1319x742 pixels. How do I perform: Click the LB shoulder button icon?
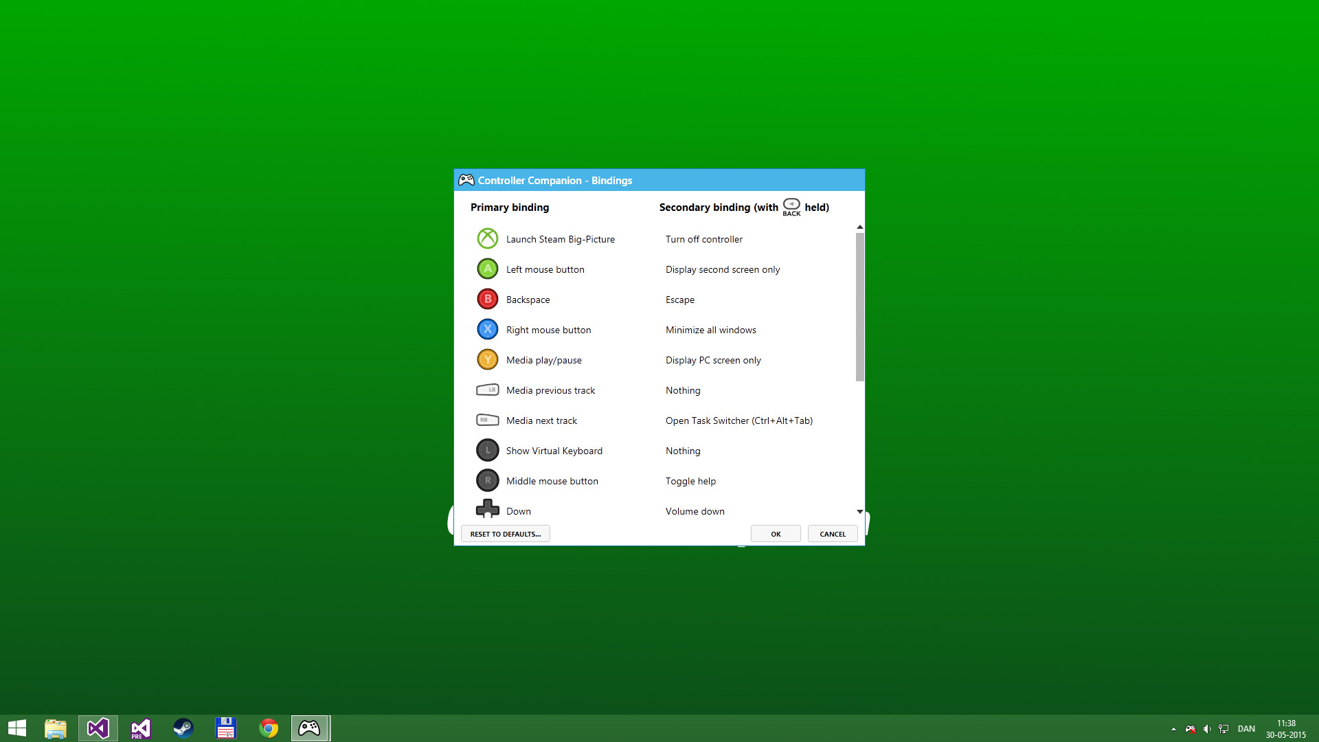(x=487, y=390)
